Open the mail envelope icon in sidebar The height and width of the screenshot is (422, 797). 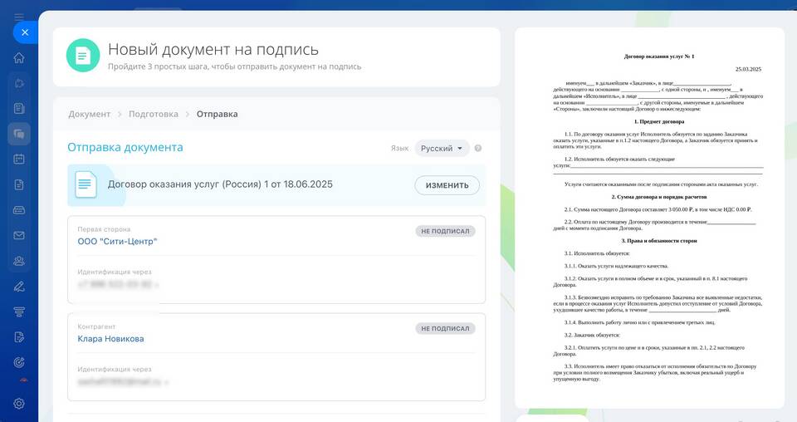pyautogui.click(x=19, y=236)
